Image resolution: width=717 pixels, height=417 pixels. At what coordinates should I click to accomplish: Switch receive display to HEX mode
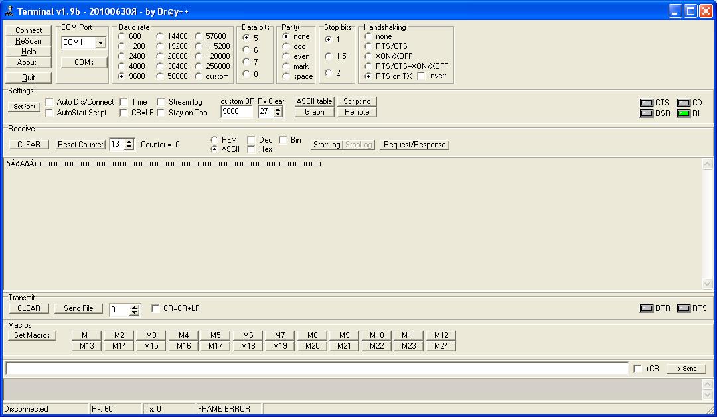214,140
